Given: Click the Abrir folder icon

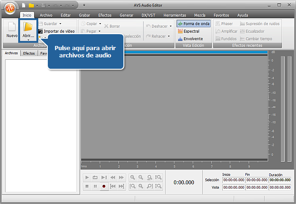Looking at the screenshot, I should (x=28, y=27).
